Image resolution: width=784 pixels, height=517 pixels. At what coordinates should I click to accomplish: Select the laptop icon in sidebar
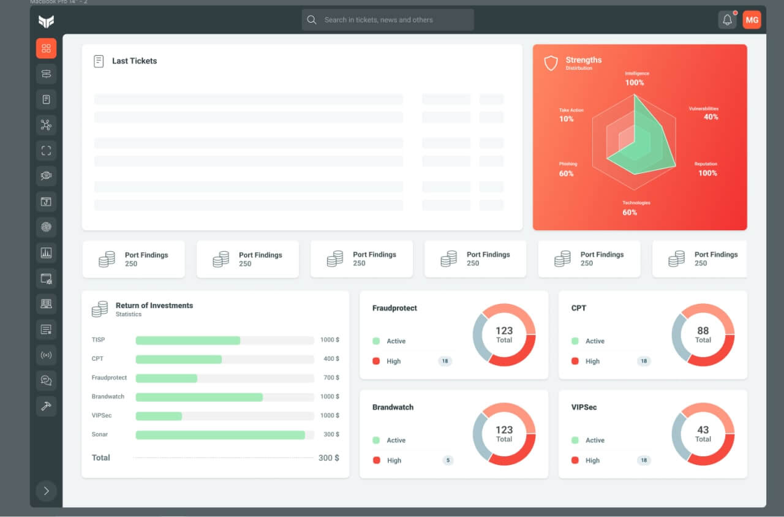point(46,303)
